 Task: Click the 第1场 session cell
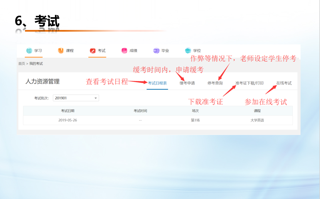click(x=195, y=120)
